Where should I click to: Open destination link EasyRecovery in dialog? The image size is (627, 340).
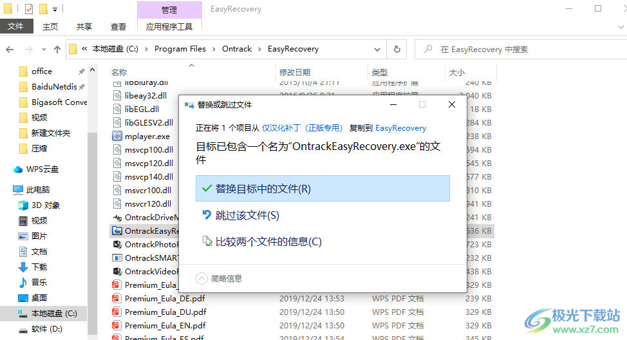click(x=400, y=128)
